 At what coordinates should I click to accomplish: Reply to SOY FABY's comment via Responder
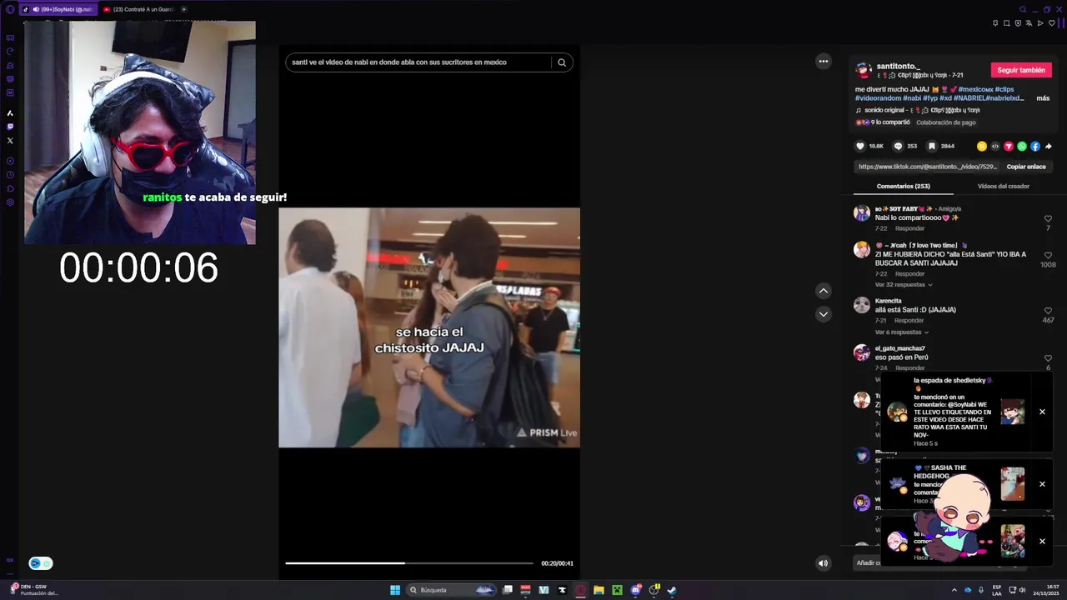909,228
